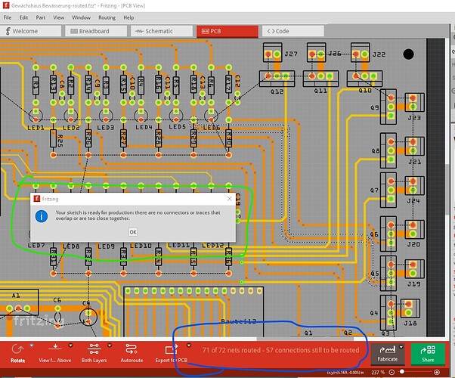Viewport: 455px width, 378px height.
Task: Click the zoom in plus icon
Action: click(x=437, y=372)
